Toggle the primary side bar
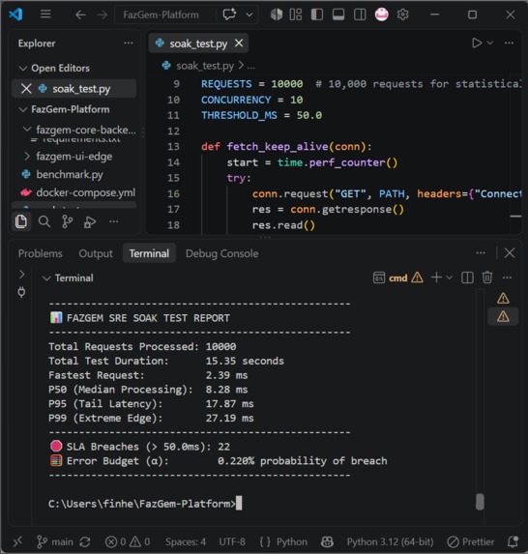The image size is (528, 554). tap(316, 15)
